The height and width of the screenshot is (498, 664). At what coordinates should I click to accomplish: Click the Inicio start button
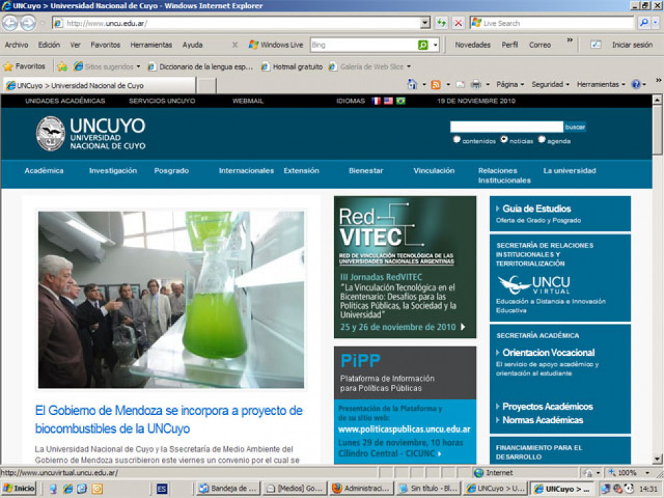pyautogui.click(x=18, y=488)
